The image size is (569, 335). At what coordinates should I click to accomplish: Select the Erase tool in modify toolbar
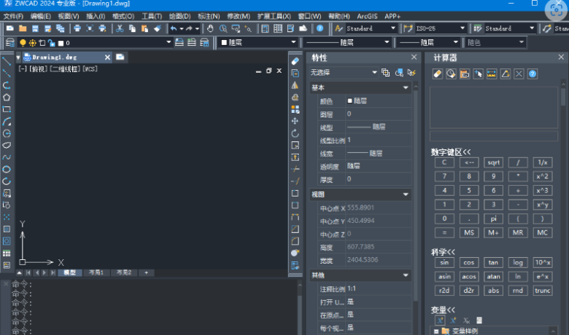pos(295,62)
